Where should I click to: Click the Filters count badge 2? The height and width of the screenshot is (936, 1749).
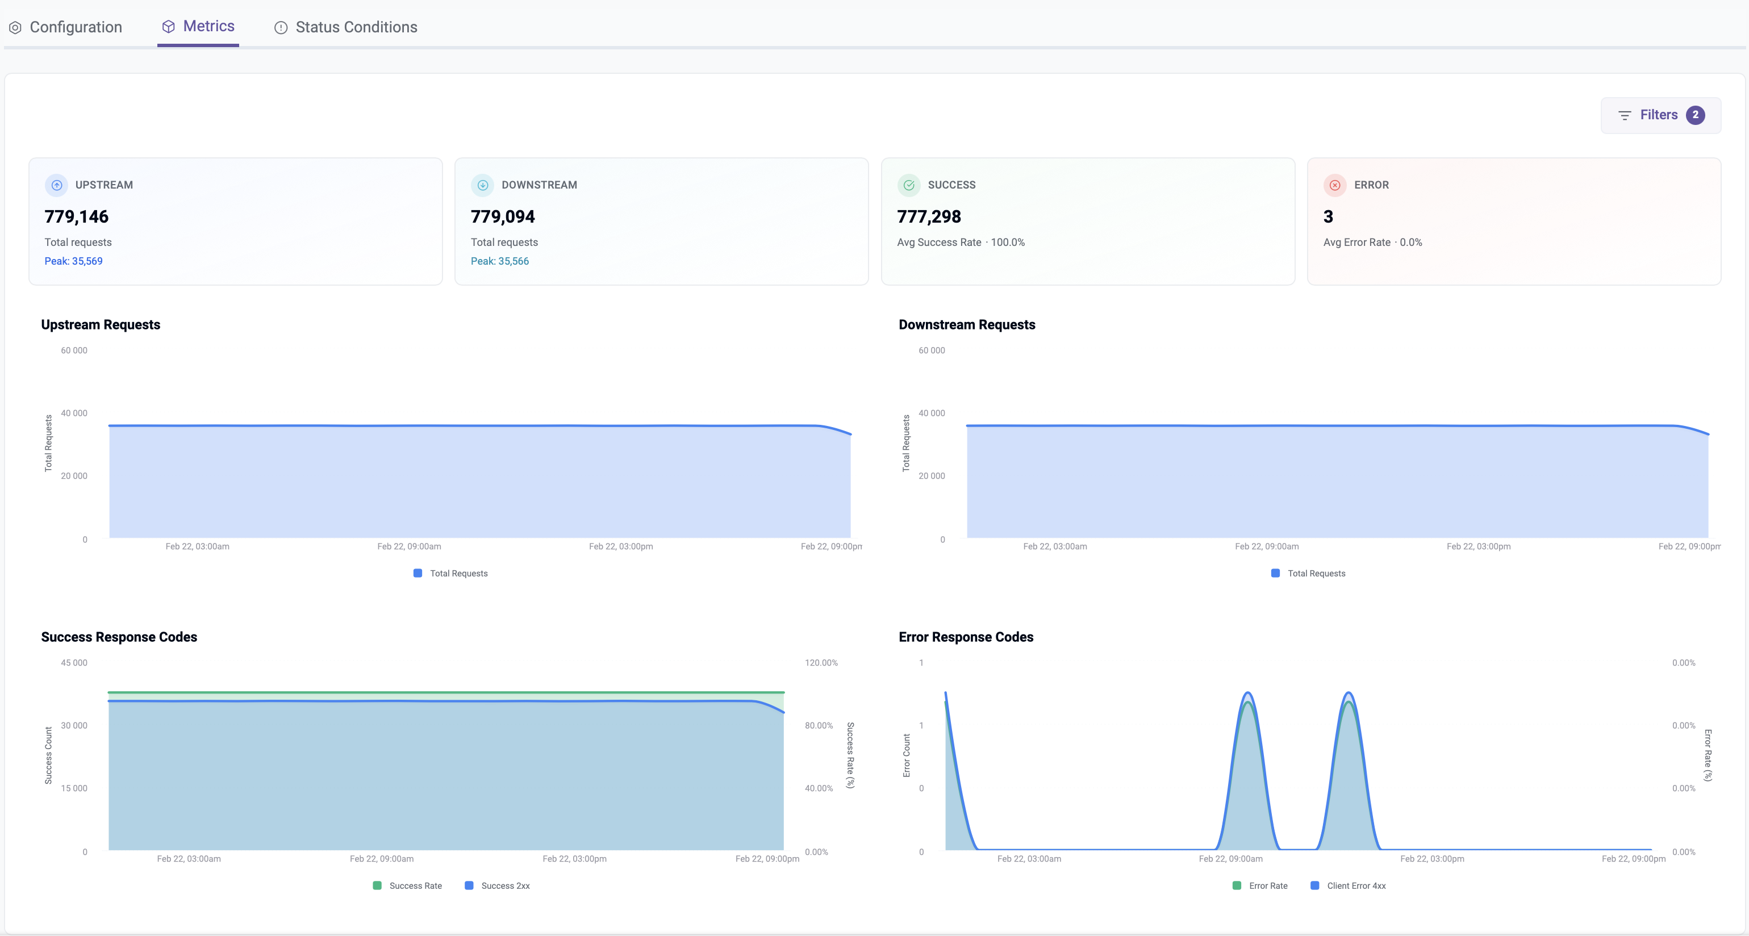point(1696,115)
